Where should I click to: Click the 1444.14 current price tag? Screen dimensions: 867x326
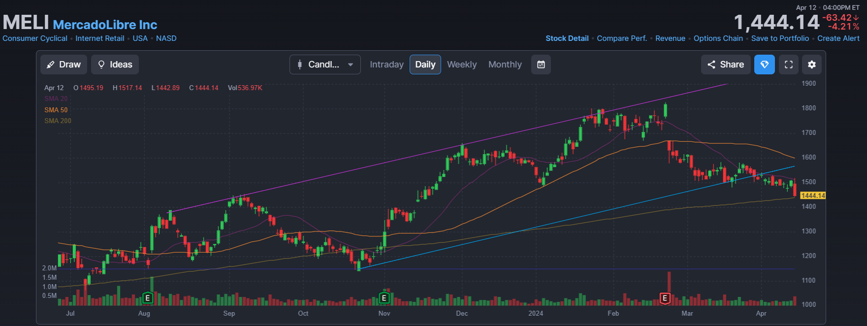click(813, 196)
